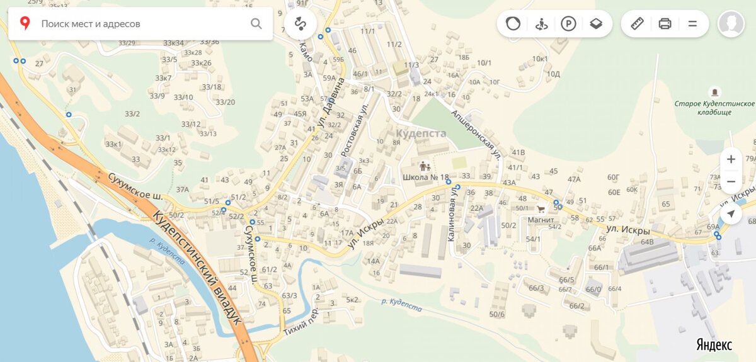Click the Старое Кудепстинское кладбище text label
756x362 pixels.
[x=714, y=108]
